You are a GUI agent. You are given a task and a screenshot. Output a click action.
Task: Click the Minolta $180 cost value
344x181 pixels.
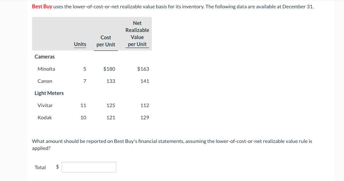109,69
